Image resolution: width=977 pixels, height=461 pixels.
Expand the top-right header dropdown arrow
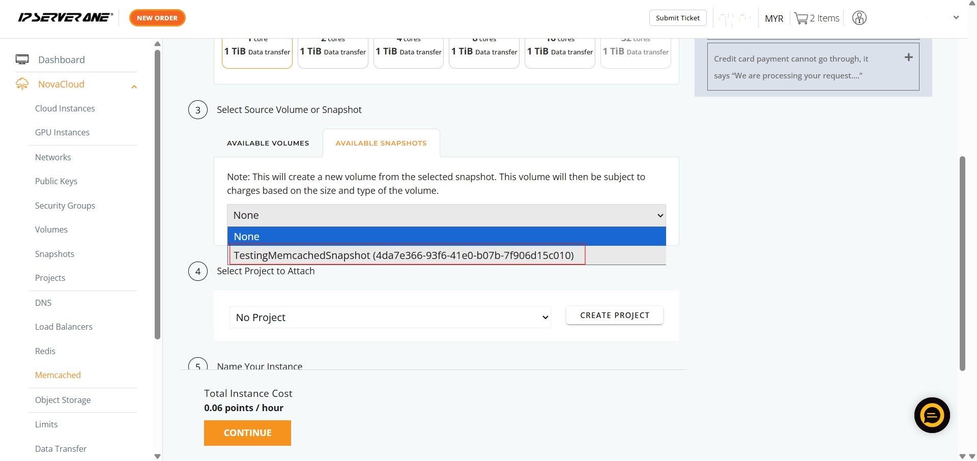[x=956, y=18]
